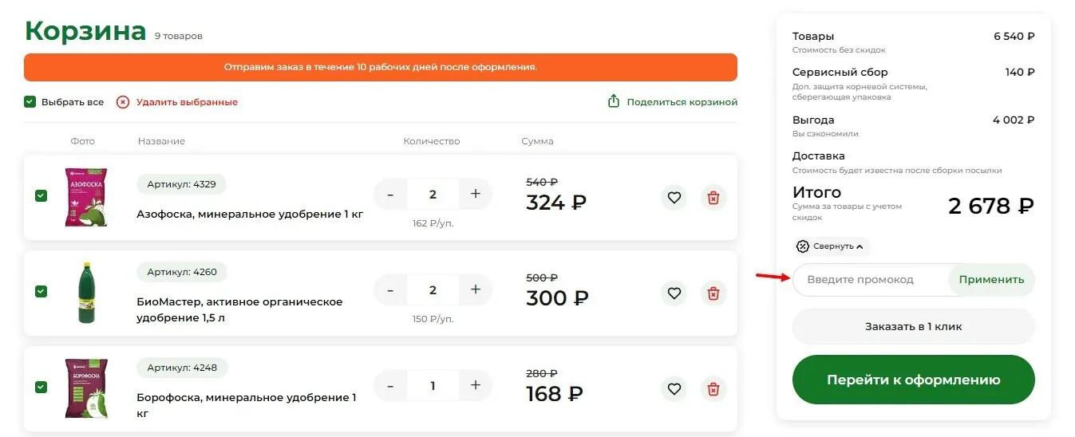Increase Борофоска quantity with plus button
1075x437 pixels.
[476, 385]
